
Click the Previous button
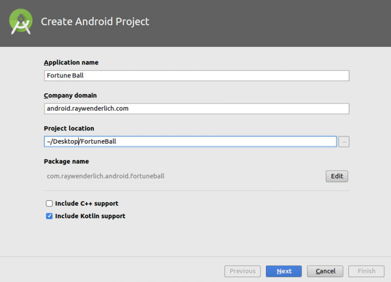242,271
